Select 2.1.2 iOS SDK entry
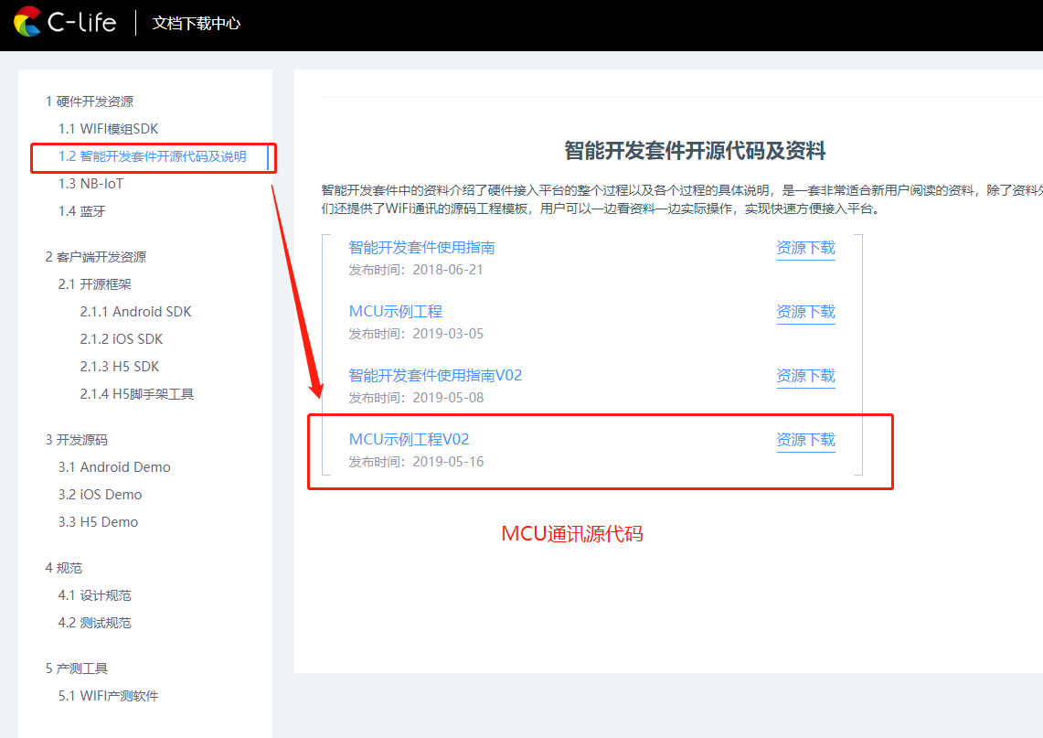1043x738 pixels. (121, 338)
